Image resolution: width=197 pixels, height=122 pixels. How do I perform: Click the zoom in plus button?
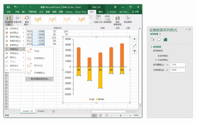click(130, 116)
